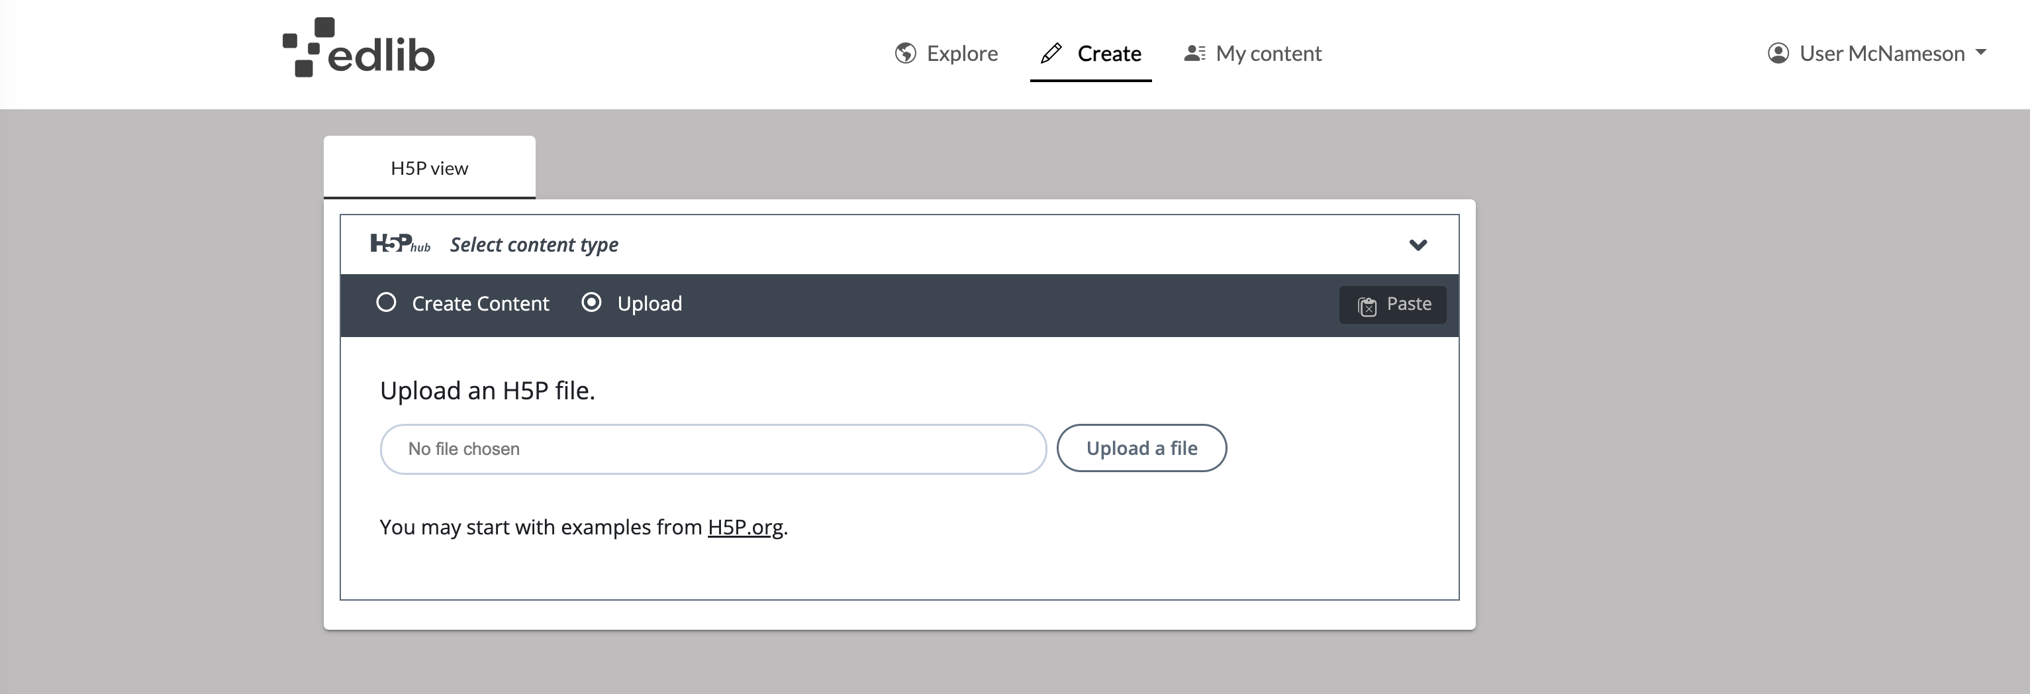Open the H5P.org link
Viewport: 2030px width, 694px height.
(x=745, y=526)
